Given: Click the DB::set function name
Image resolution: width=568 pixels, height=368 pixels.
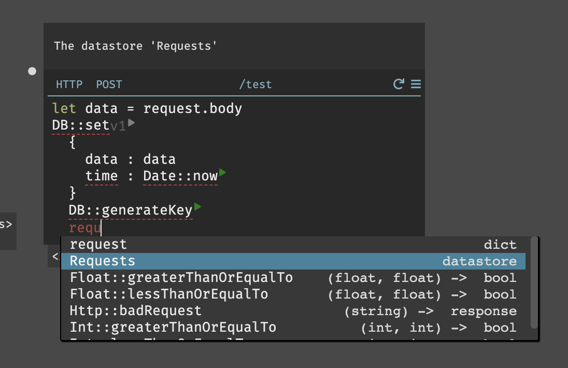Looking at the screenshot, I should click(81, 125).
